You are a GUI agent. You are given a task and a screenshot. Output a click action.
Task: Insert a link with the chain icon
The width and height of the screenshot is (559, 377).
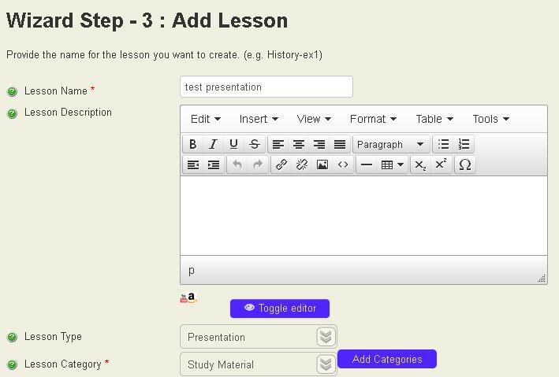tap(281, 164)
